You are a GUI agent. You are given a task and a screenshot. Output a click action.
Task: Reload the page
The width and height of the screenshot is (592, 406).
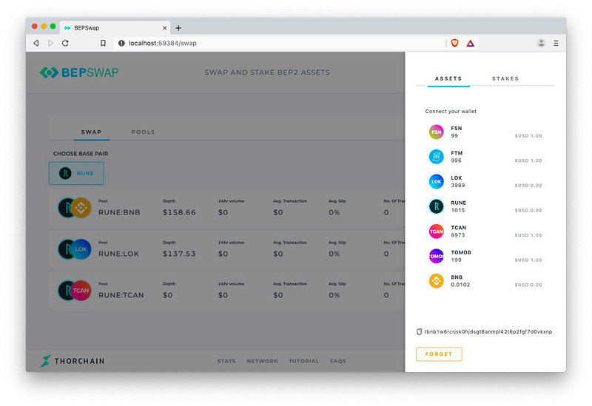click(65, 43)
